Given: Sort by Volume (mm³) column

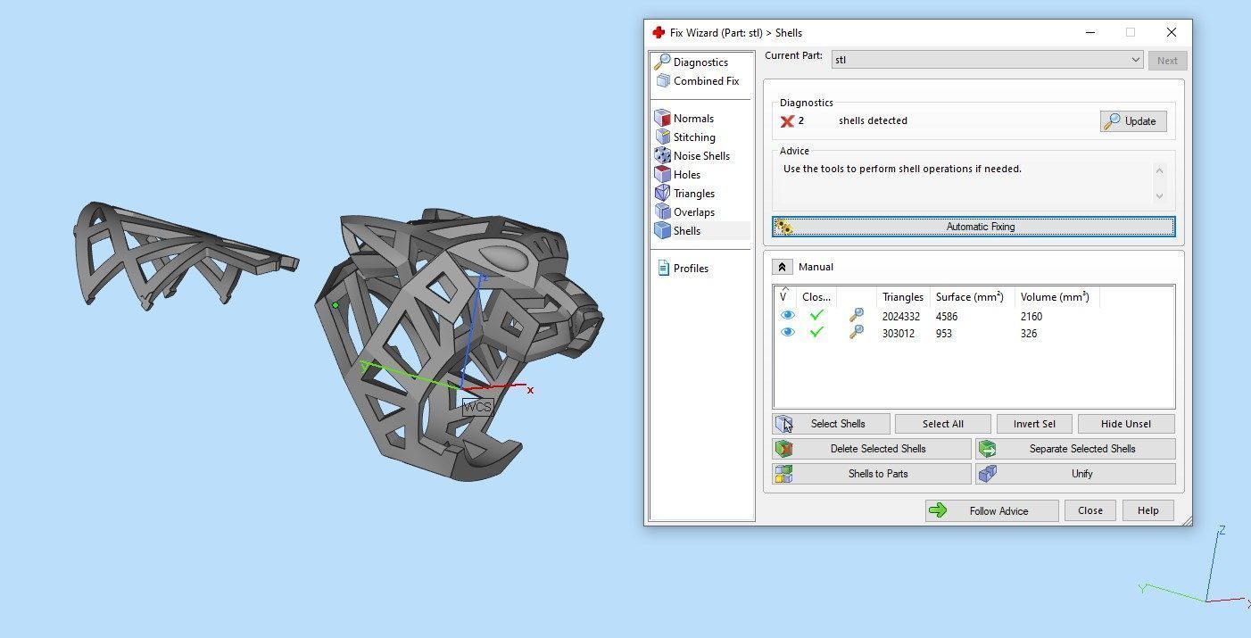Looking at the screenshot, I should [1056, 297].
